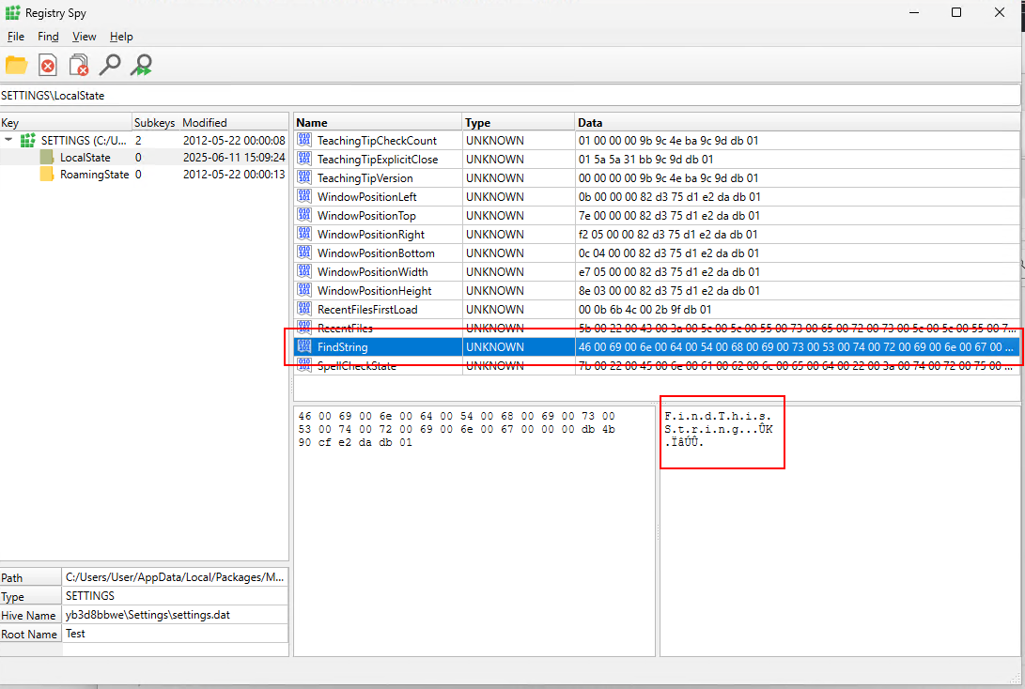Click the Find magnifier toolbar icon

pyautogui.click(x=110, y=65)
